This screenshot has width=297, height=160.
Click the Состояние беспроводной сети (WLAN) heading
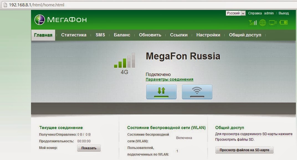(166, 128)
